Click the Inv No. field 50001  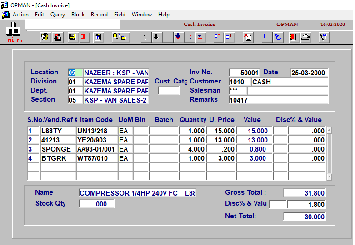[244, 73]
